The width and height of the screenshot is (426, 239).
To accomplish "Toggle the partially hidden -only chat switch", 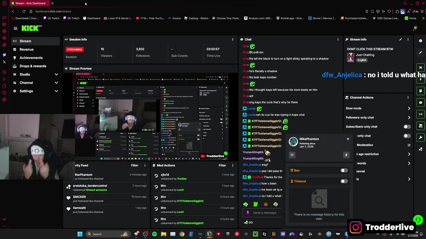I will [407, 136].
